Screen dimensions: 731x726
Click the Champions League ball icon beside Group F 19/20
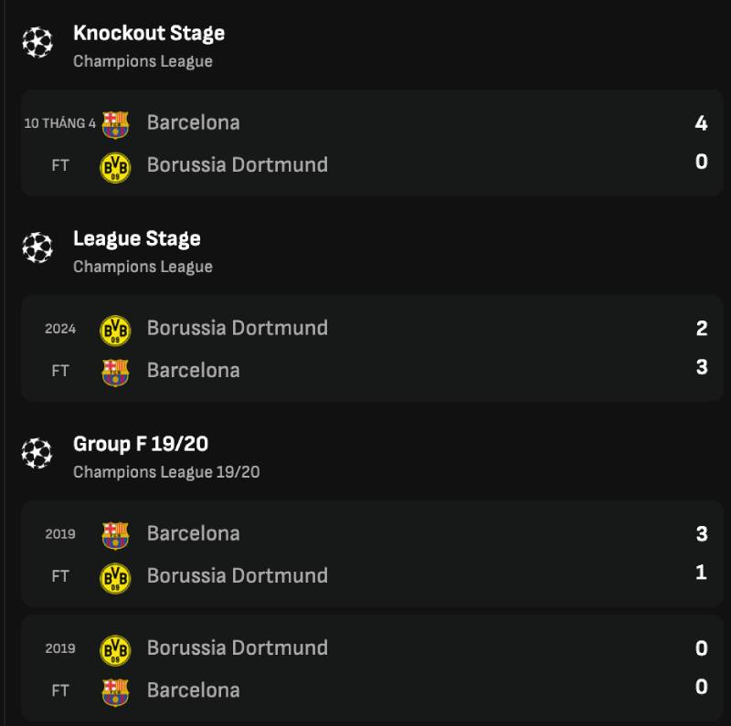pos(37,453)
